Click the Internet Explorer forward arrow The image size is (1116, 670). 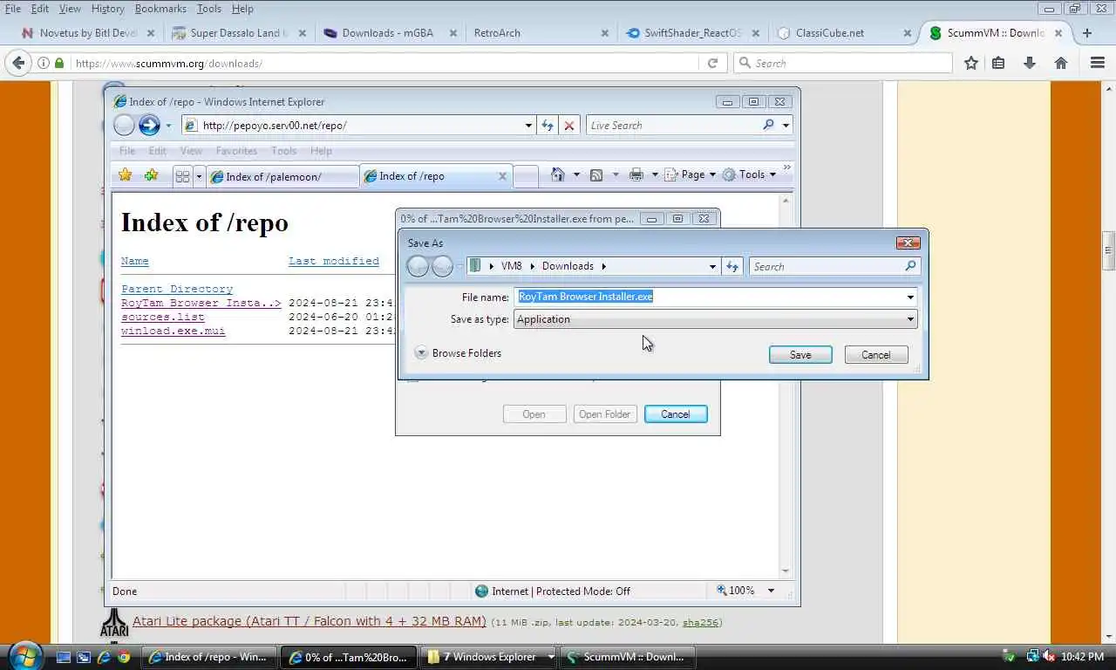[149, 125]
